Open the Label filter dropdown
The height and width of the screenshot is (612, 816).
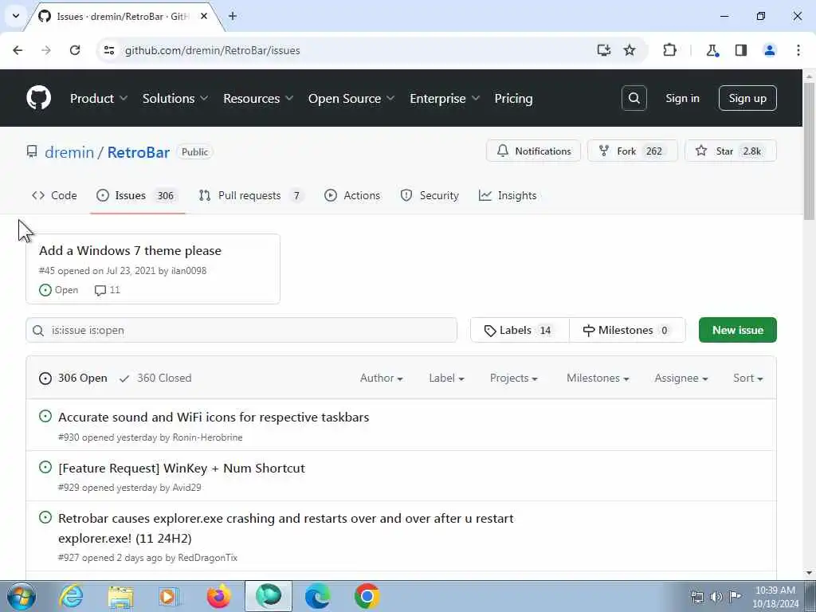click(x=446, y=378)
